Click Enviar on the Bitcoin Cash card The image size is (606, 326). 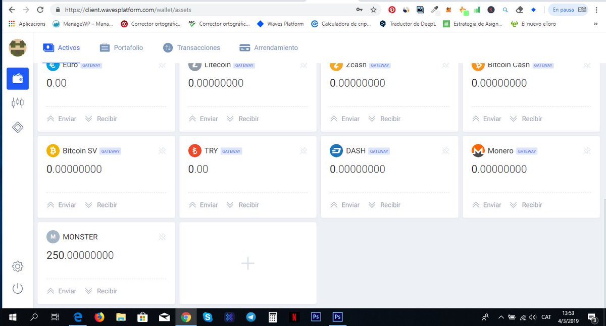[486, 119]
